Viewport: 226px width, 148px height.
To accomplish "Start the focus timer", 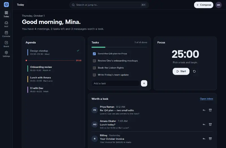I will (181, 71).
